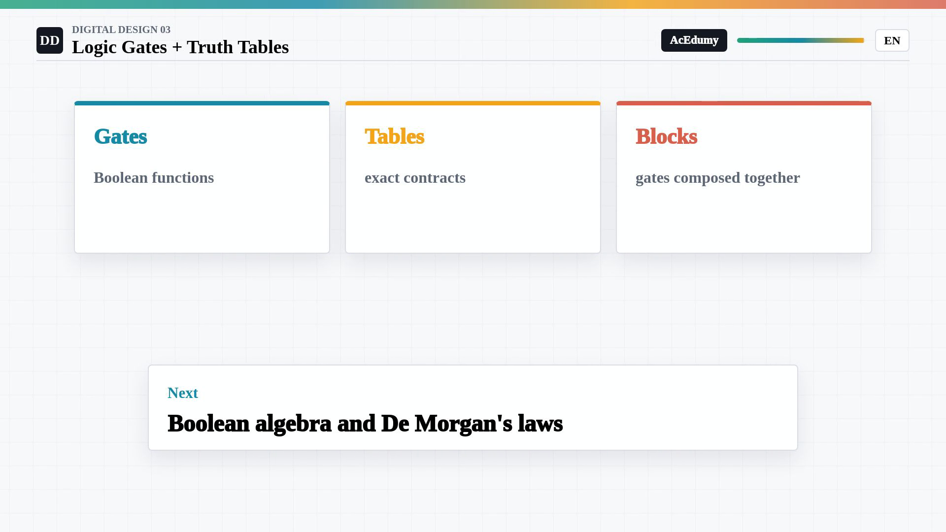Click the gates composed together subtitle

pos(717,178)
